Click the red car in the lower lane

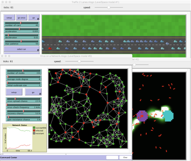point(50,48)
